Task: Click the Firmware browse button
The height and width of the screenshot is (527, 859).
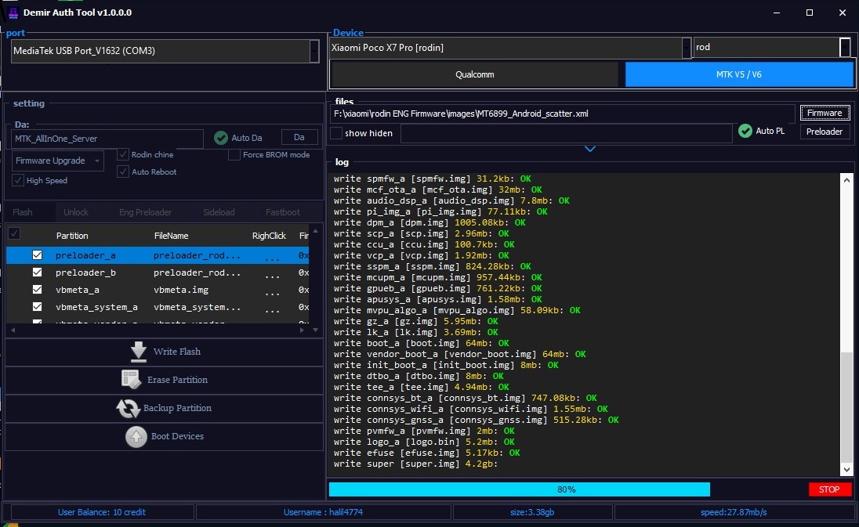Action: (825, 113)
